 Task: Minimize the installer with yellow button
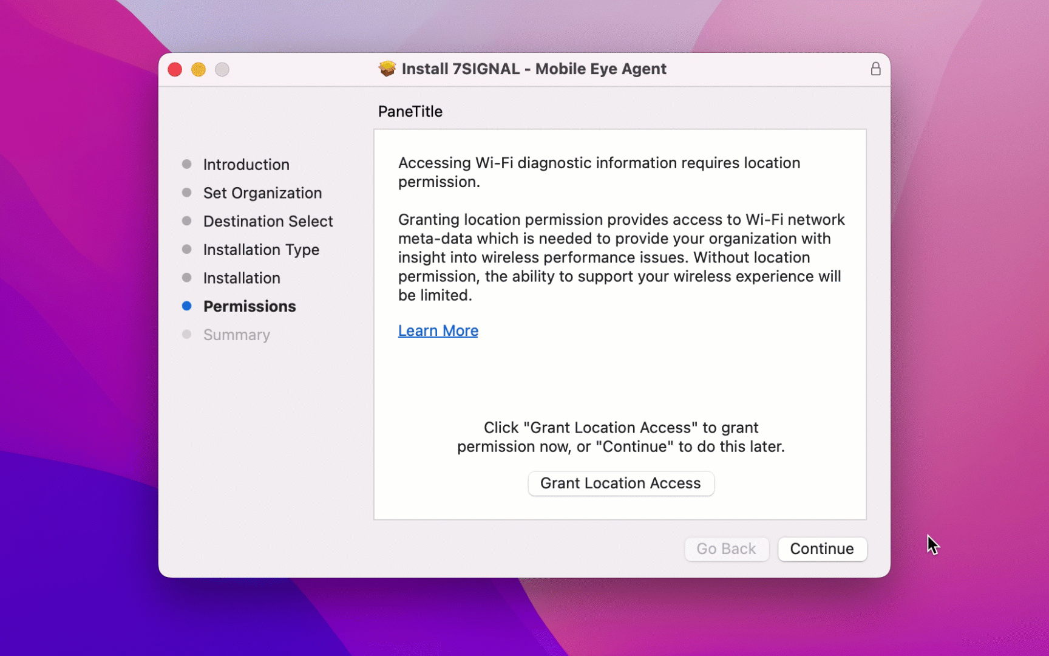point(199,69)
